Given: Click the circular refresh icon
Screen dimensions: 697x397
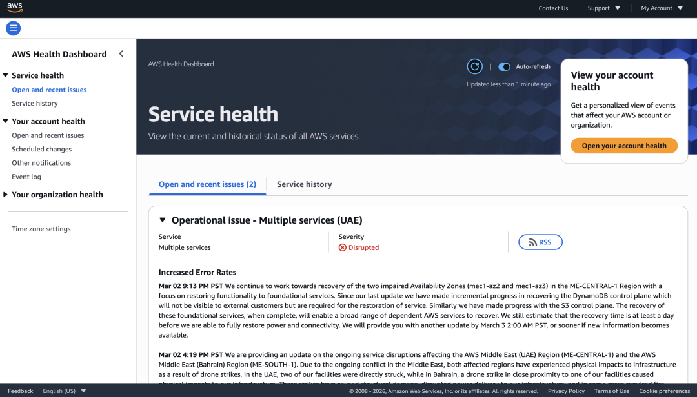Looking at the screenshot, I should coord(474,66).
